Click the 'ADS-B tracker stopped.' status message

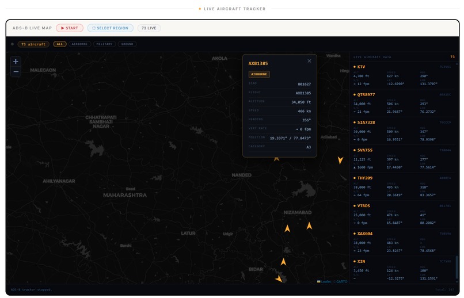31,290
